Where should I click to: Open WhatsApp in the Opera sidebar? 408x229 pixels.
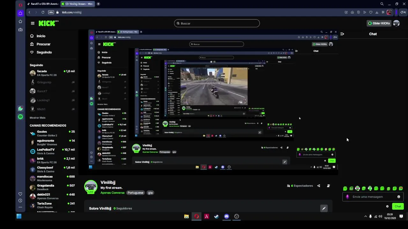pyautogui.click(x=20, y=109)
